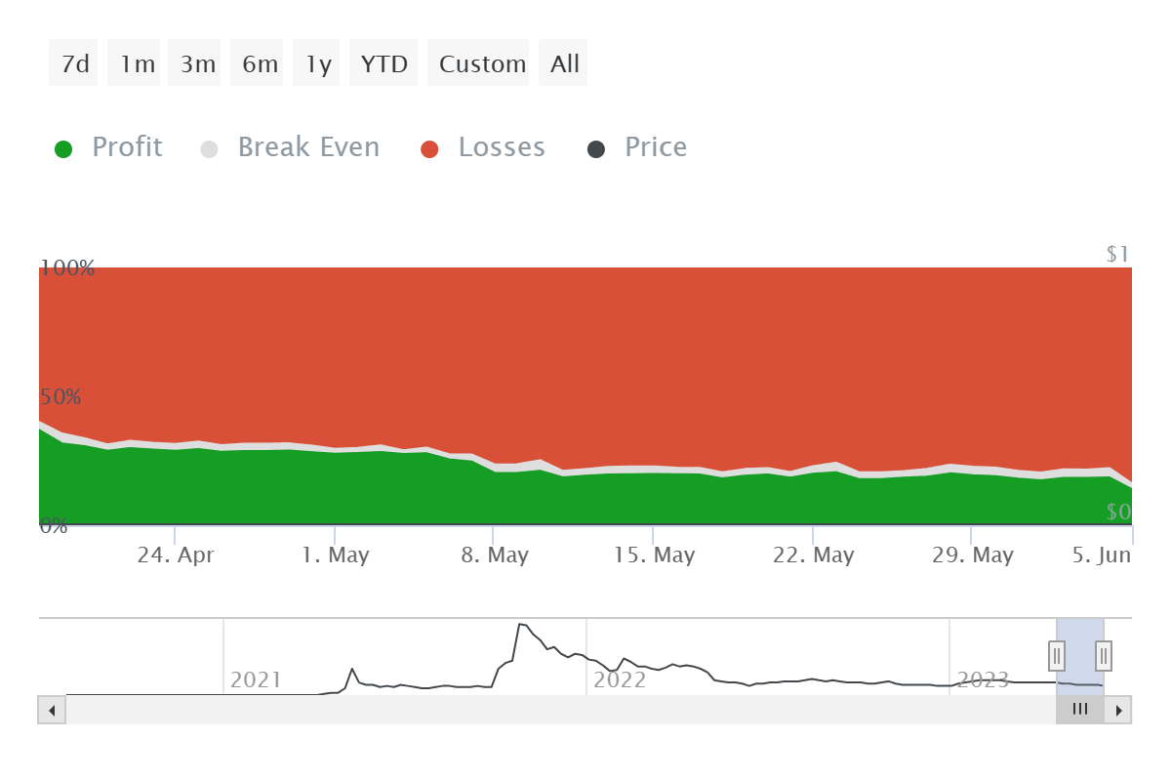Toggle the Losses series visibility
1171x781 pixels.
(502, 146)
